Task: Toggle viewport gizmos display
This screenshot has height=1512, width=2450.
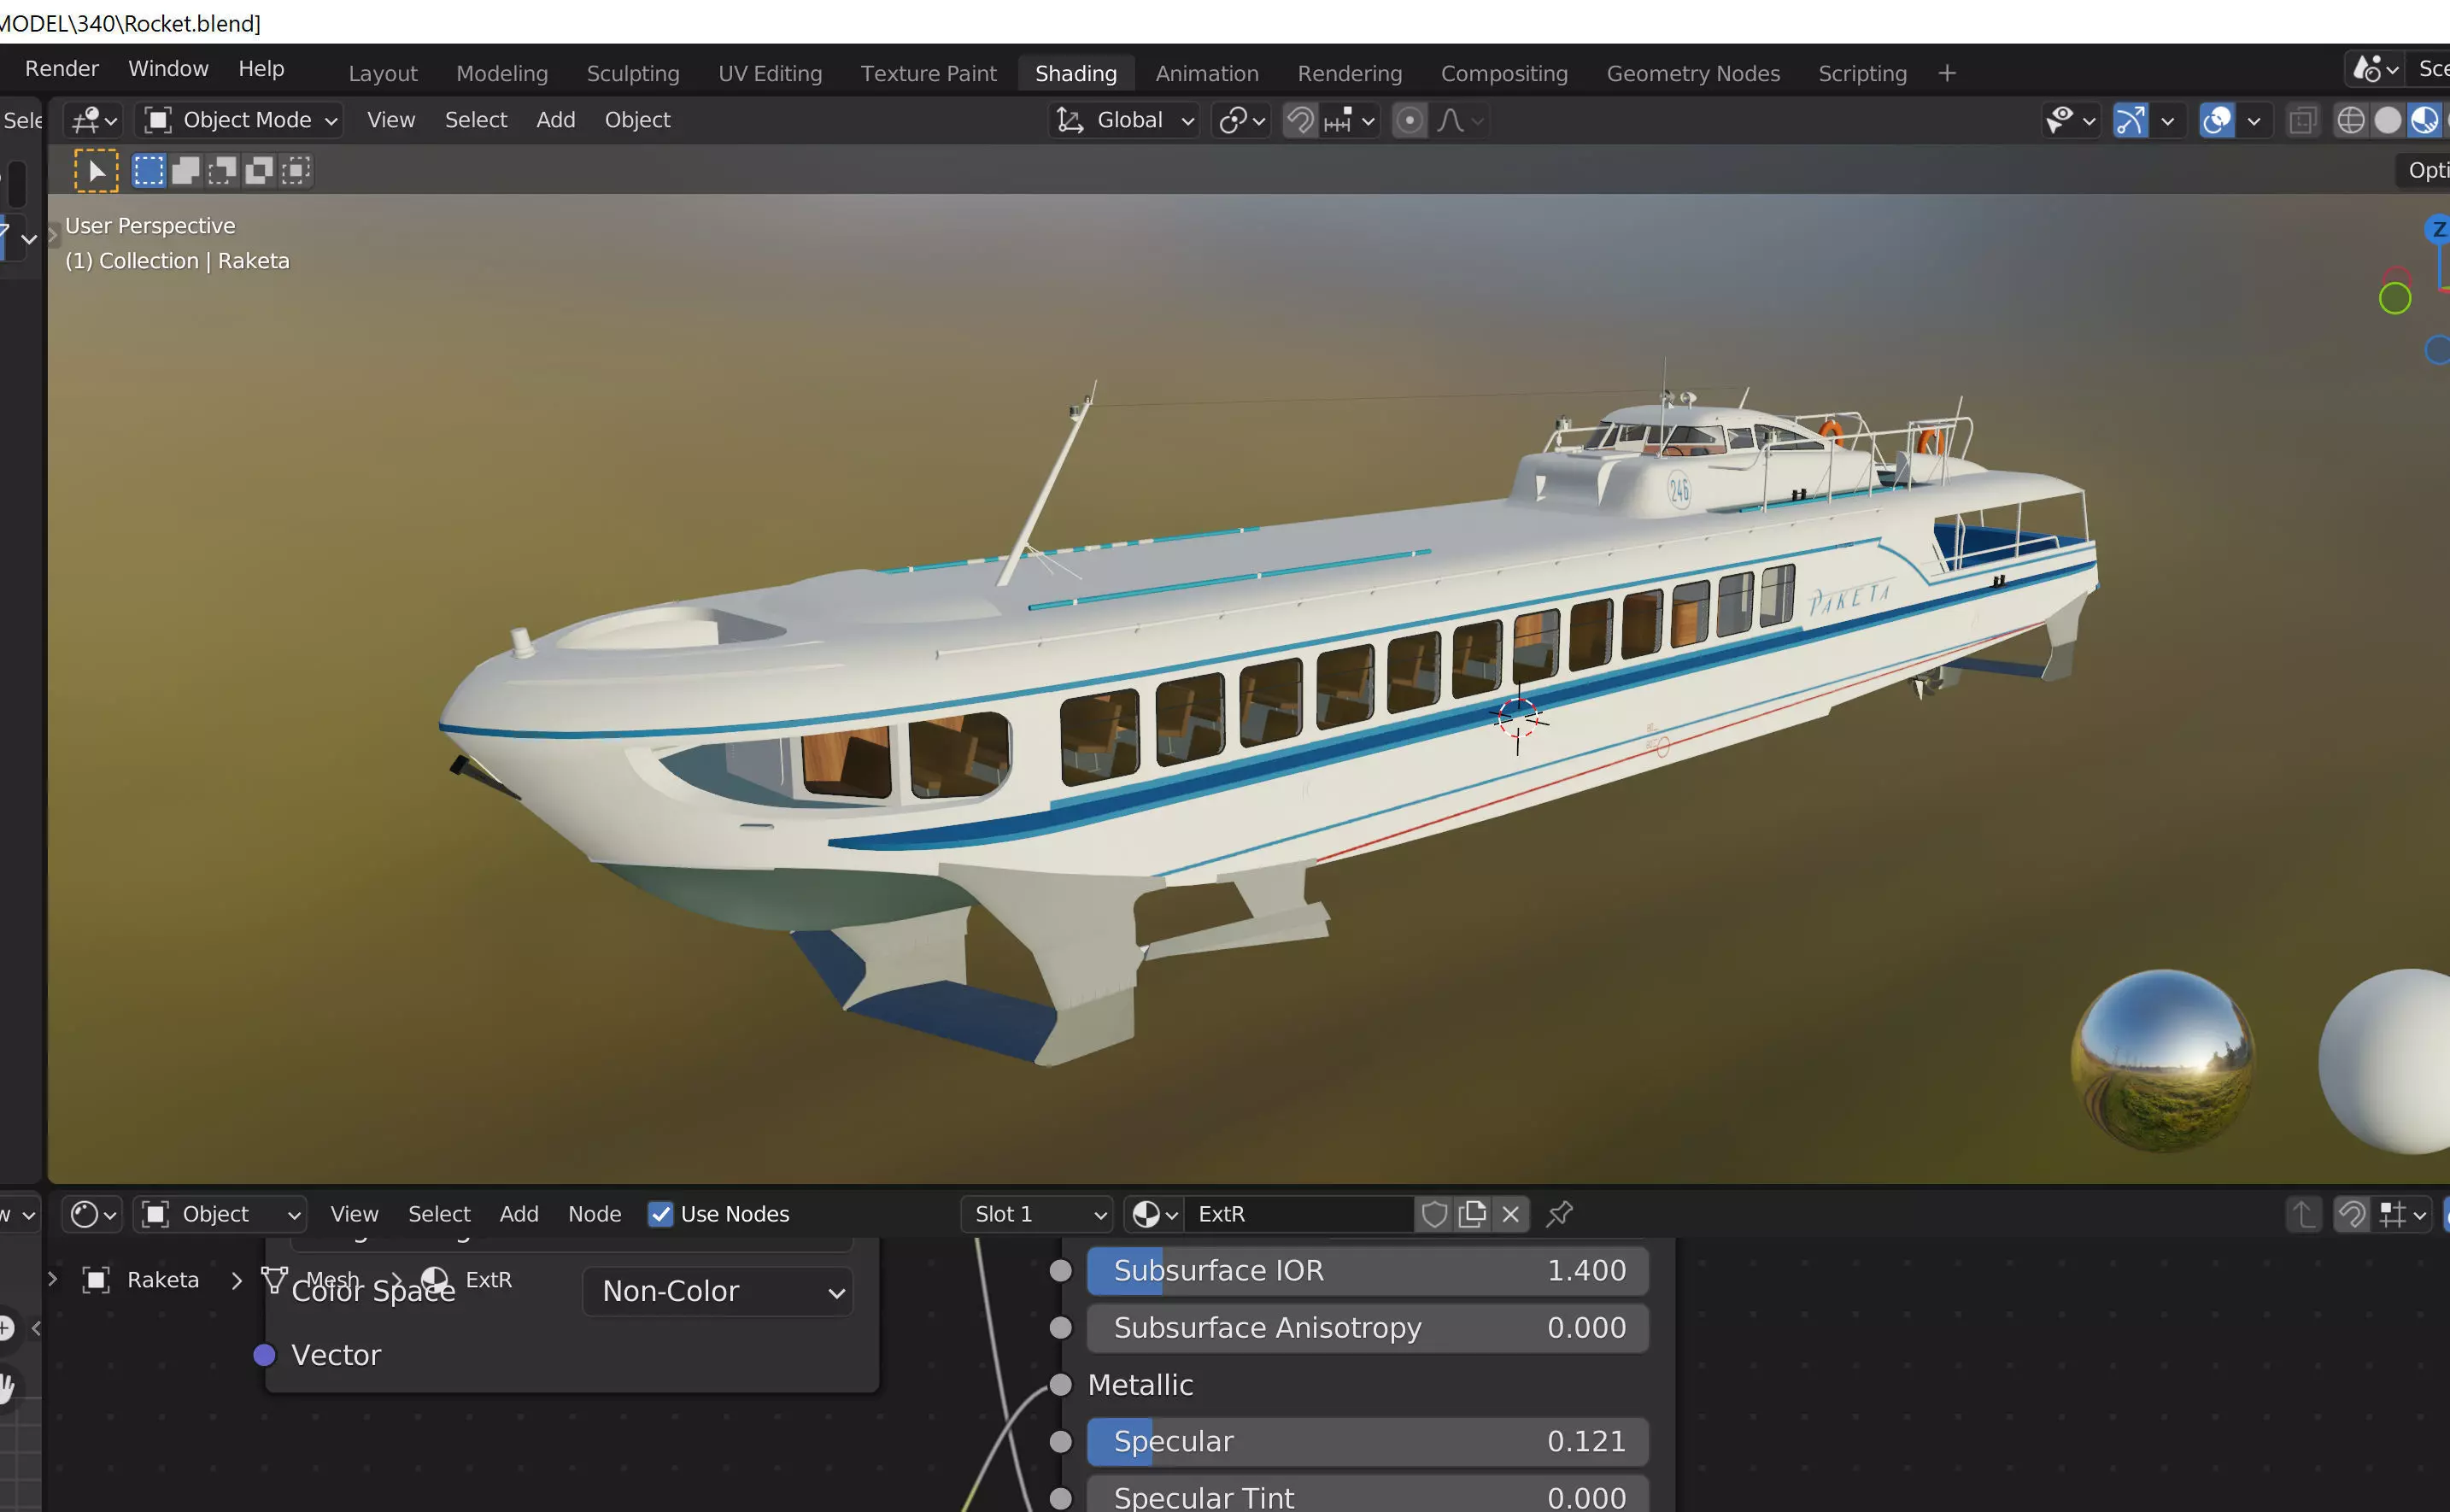Action: [2131, 121]
